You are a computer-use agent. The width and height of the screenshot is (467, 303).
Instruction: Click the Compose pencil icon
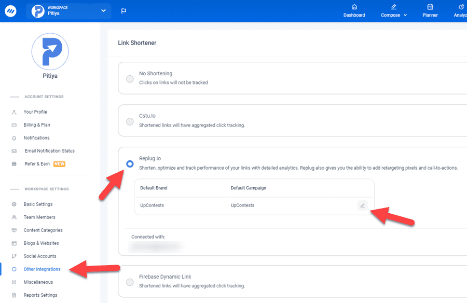[393, 7]
